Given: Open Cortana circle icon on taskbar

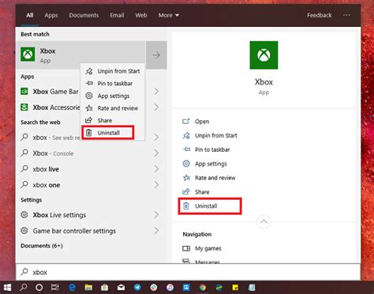Looking at the screenshot, I should click(39, 288).
